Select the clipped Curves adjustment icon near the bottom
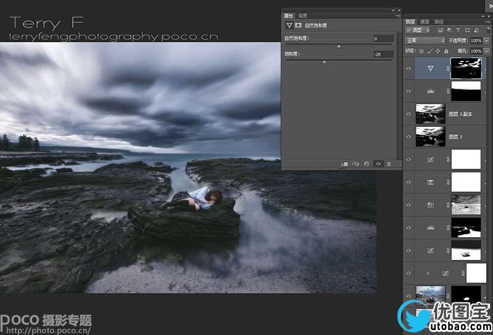493x335 pixels. (445, 273)
